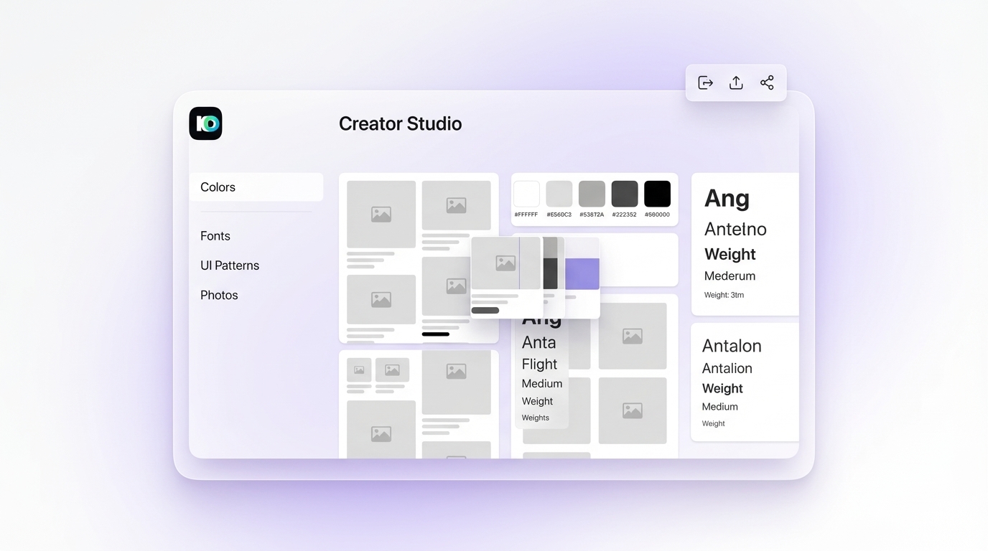
Task: Open the Photos section in the sidebar
Action: coord(219,294)
